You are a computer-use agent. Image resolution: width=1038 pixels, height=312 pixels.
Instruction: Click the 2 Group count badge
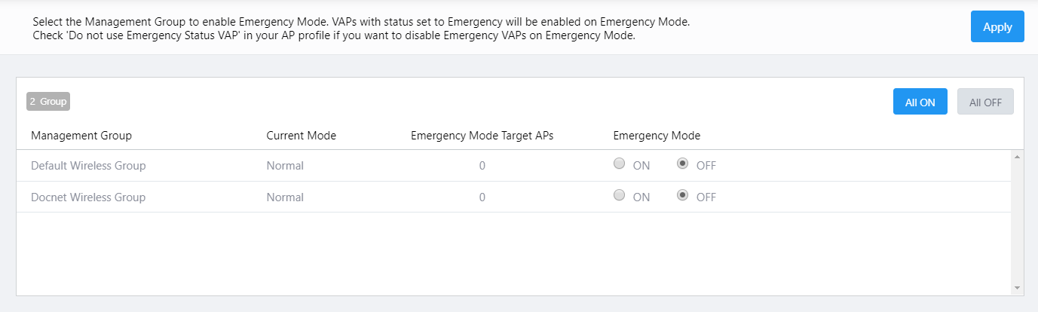(48, 101)
